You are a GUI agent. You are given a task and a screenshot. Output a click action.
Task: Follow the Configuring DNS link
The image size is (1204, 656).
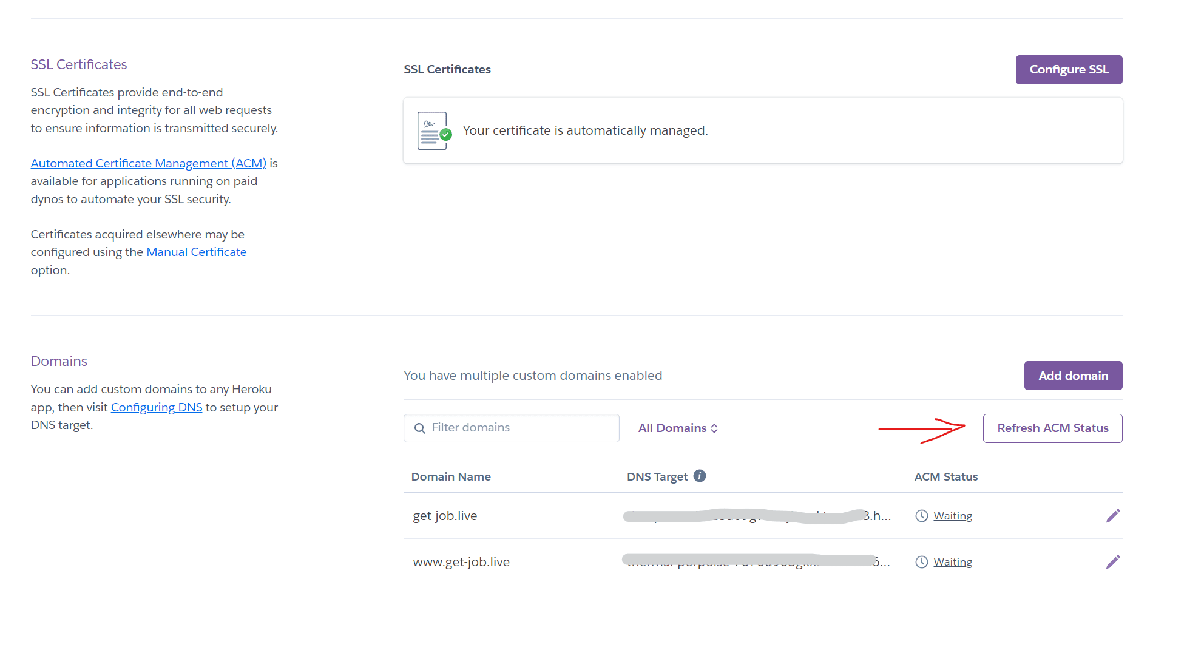[x=157, y=407]
